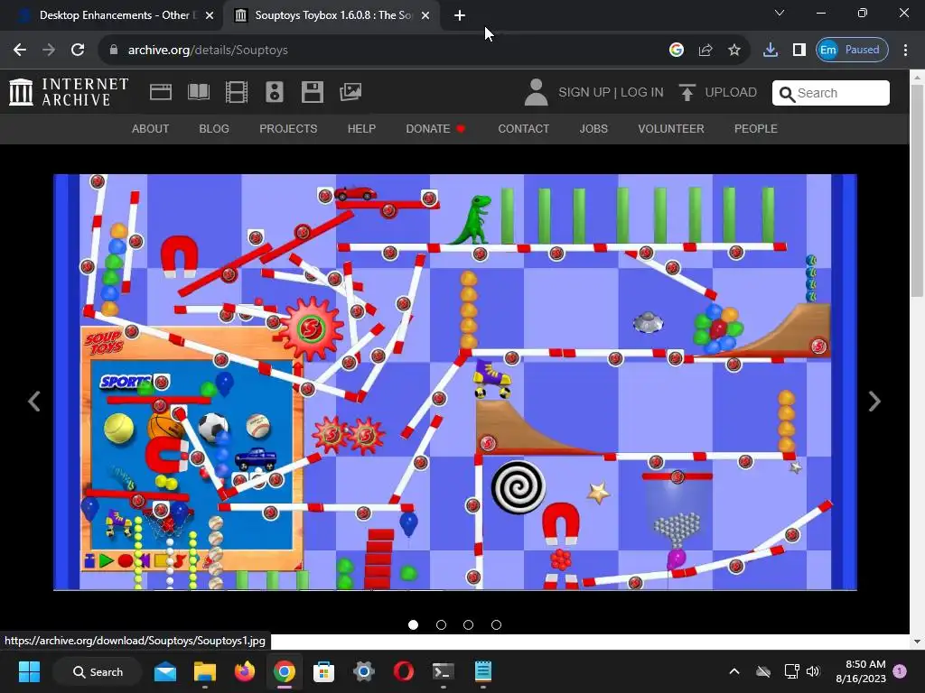Image resolution: width=925 pixels, height=693 pixels.
Task: Click the VOLUNTEER link
Action: point(671,128)
